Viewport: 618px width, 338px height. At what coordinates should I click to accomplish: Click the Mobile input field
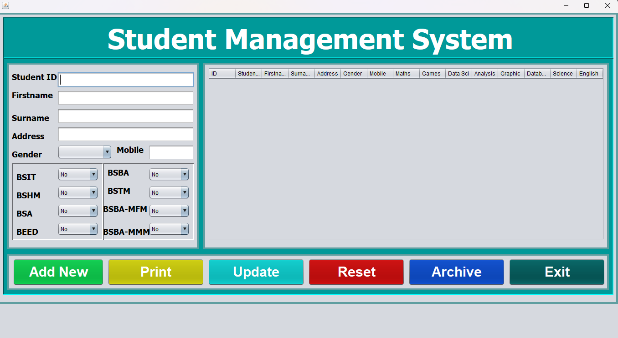click(x=171, y=152)
